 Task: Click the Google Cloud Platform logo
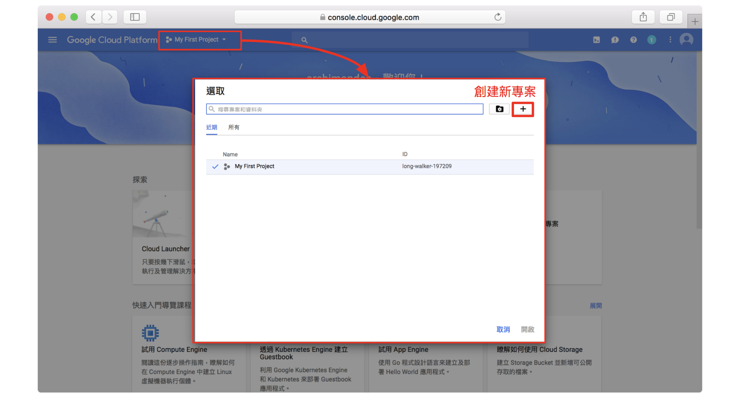coord(112,40)
